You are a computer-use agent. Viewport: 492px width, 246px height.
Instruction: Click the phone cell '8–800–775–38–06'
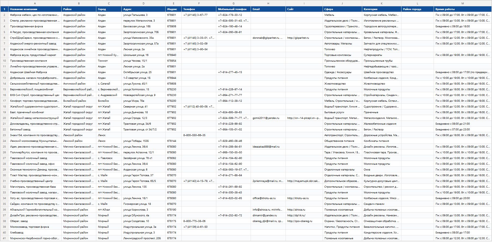click(199, 221)
